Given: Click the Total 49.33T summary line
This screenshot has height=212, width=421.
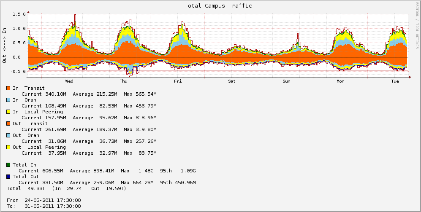Looking at the screenshot, I should 66,188.
